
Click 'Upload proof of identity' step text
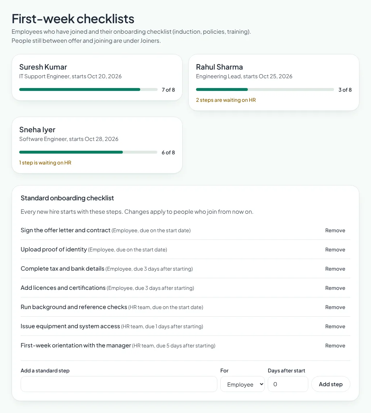(x=54, y=250)
